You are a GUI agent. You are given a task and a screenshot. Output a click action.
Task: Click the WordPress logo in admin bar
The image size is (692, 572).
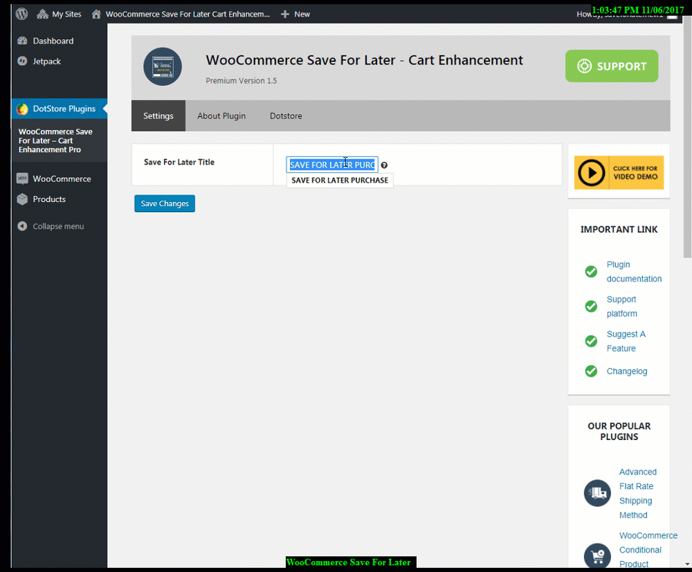(22, 14)
